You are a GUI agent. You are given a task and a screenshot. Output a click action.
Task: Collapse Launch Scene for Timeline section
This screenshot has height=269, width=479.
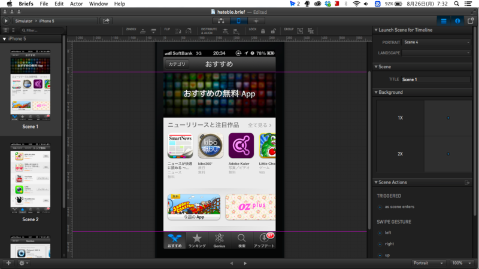tap(376, 30)
